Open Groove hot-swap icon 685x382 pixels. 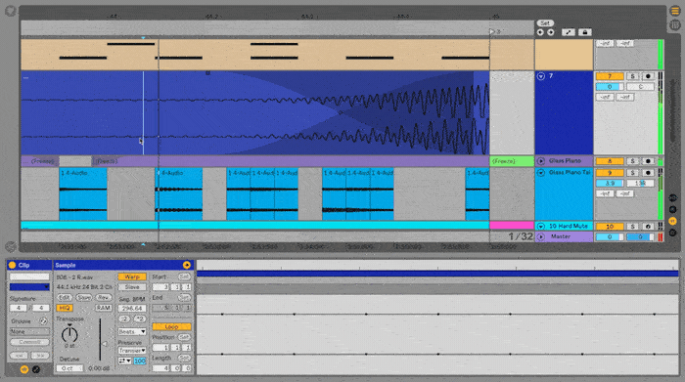pos(43,321)
